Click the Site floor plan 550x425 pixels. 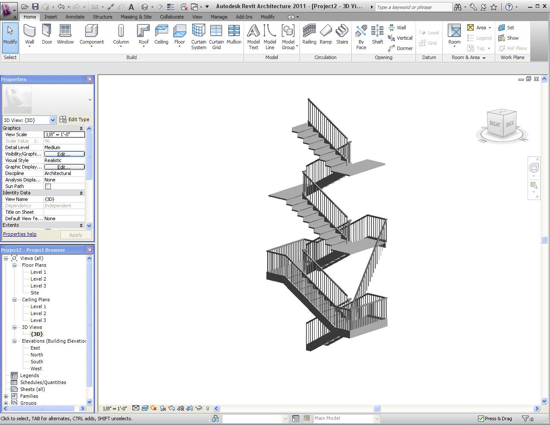[x=34, y=293]
